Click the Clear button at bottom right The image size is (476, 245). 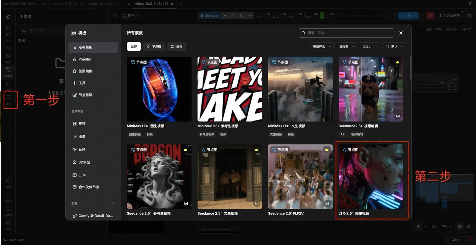[456, 240]
